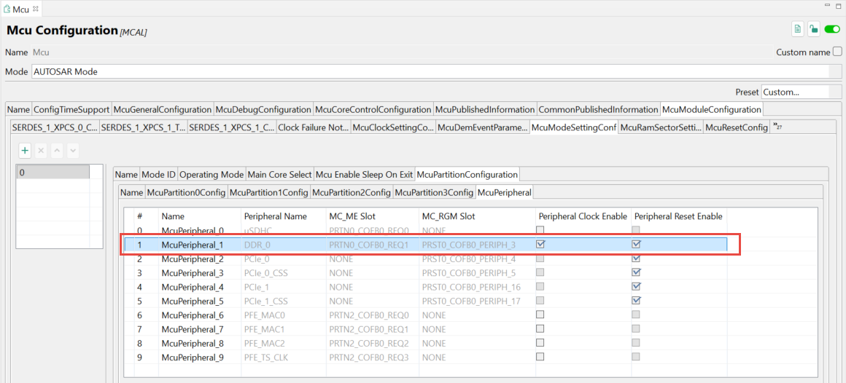Minimize the editor panel view

[x=827, y=5]
